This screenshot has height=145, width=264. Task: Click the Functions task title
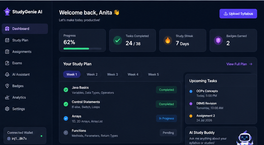coord(79,131)
